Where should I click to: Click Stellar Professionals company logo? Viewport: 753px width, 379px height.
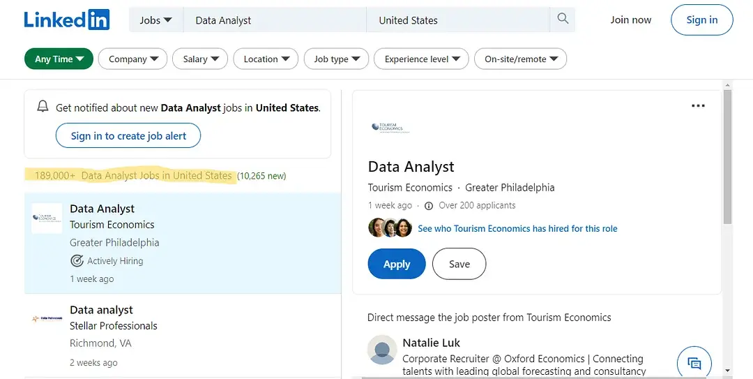click(x=47, y=319)
